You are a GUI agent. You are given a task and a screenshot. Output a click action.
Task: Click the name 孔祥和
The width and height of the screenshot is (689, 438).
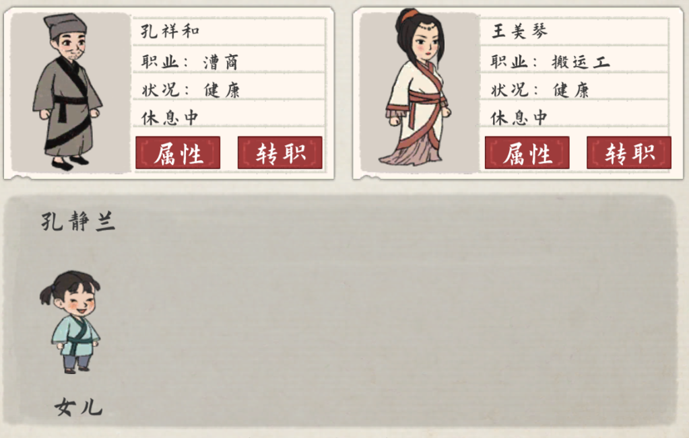tap(170, 31)
